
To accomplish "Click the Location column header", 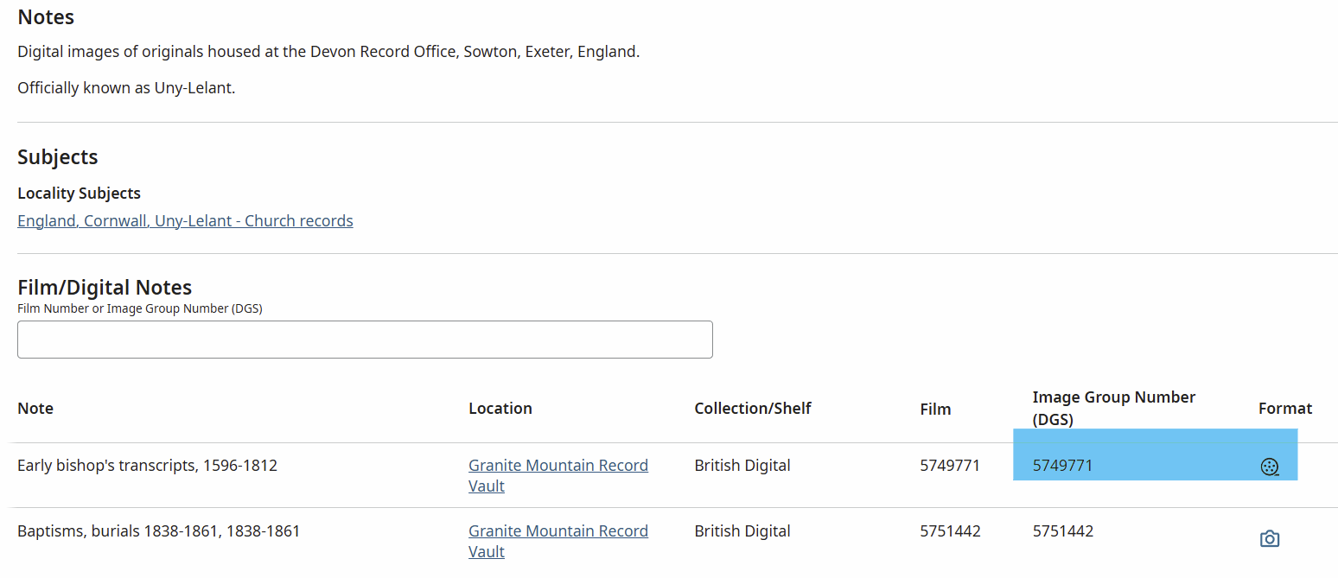I will point(500,408).
